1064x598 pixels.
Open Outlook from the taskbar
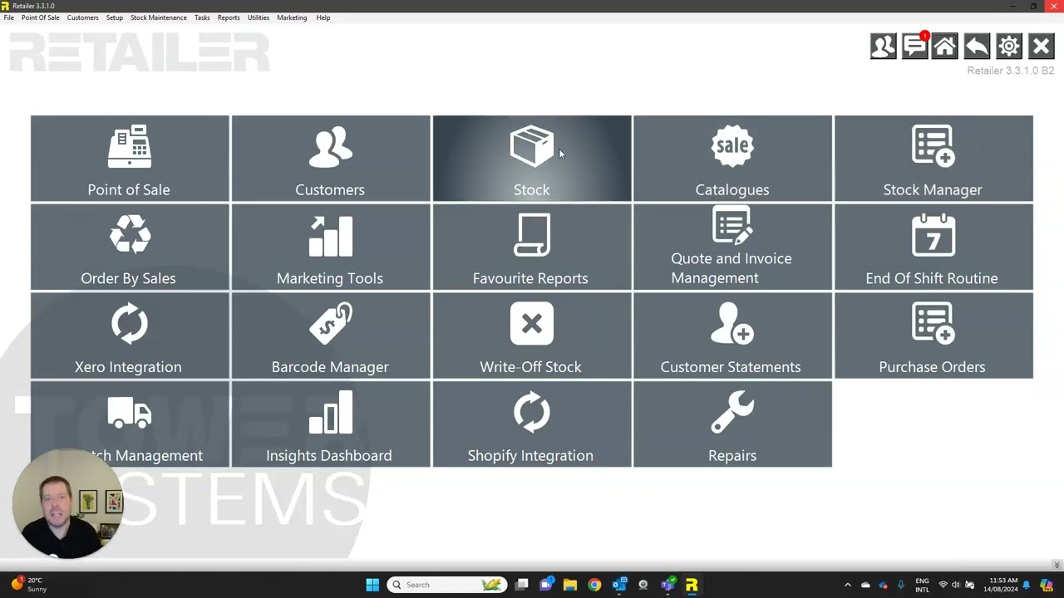point(619,585)
